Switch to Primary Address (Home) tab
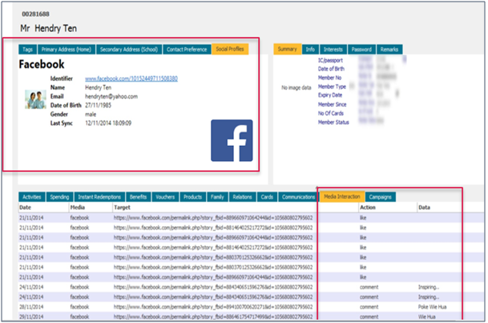The image size is (488, 323). (x=67, y=49)
